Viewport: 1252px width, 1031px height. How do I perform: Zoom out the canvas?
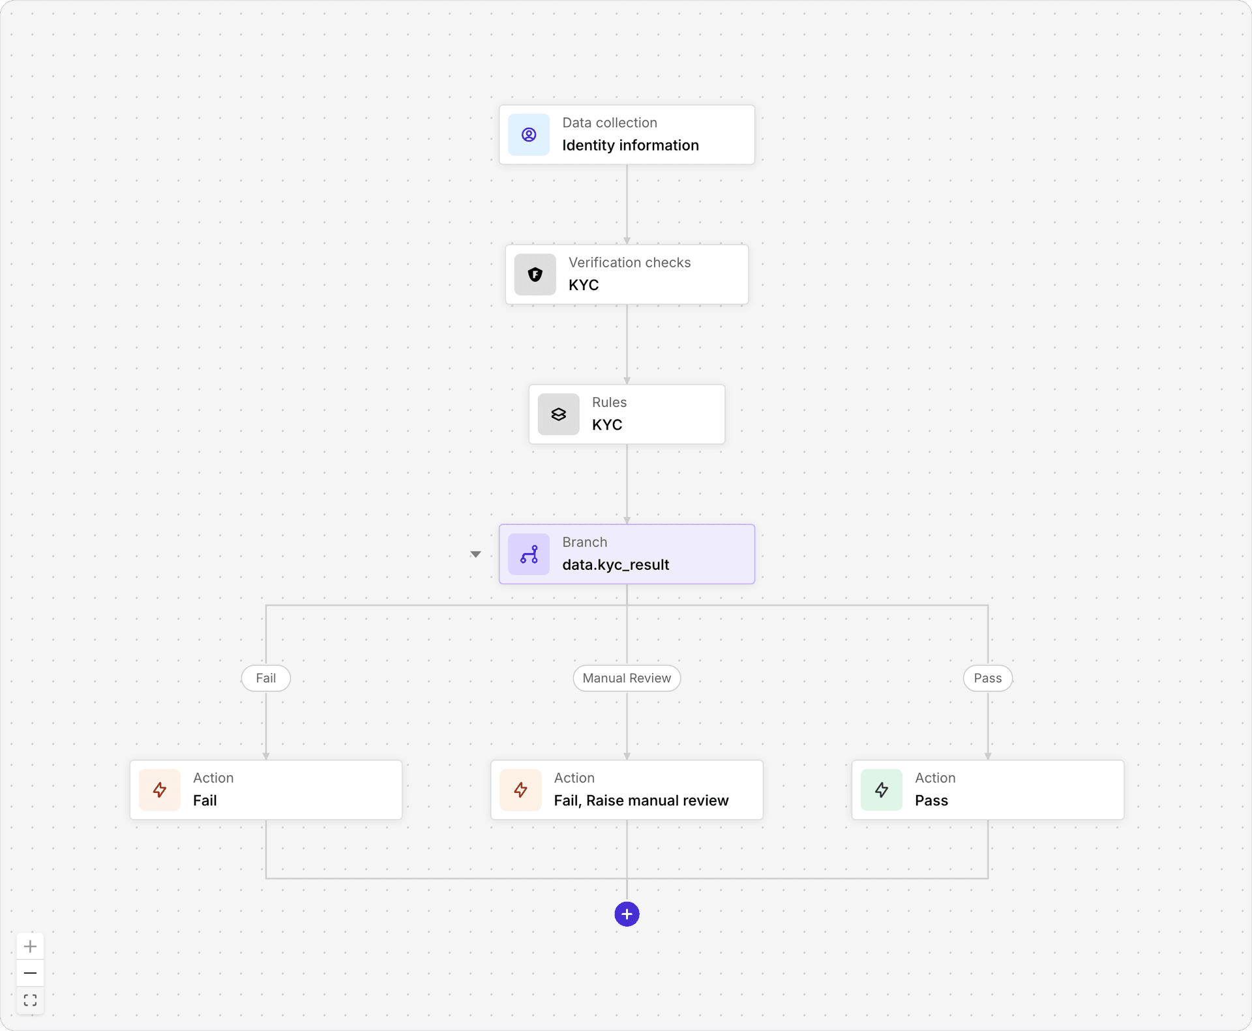pos(30,973)
